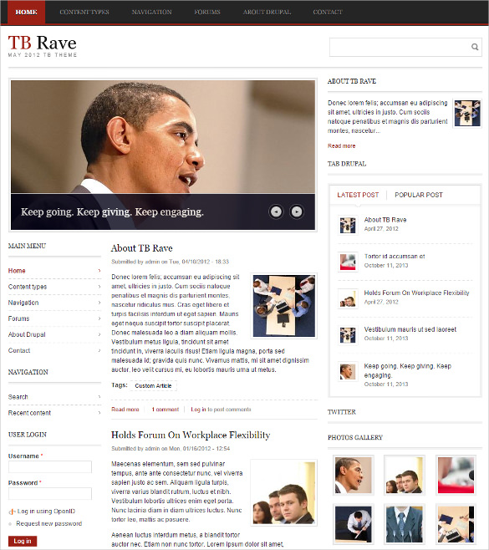Open About TB Rave in latest posts
This screenshot has height=550, width=489.
click(x=385, y=220)
